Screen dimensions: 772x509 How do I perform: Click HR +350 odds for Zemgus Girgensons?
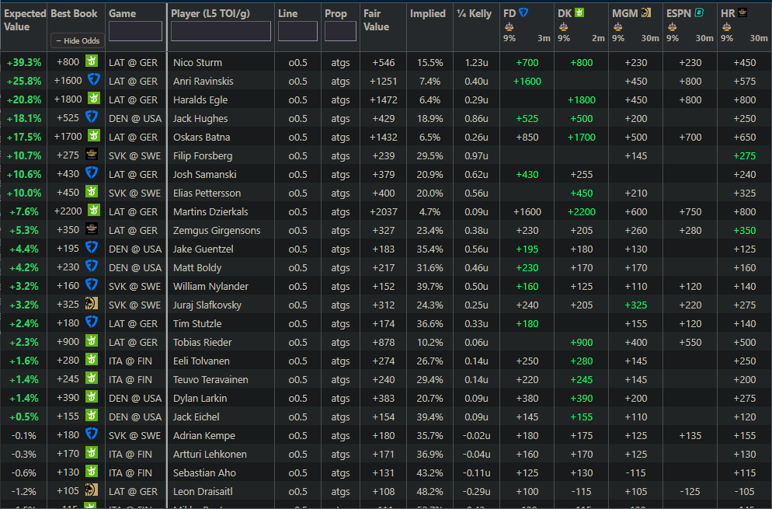744,231
